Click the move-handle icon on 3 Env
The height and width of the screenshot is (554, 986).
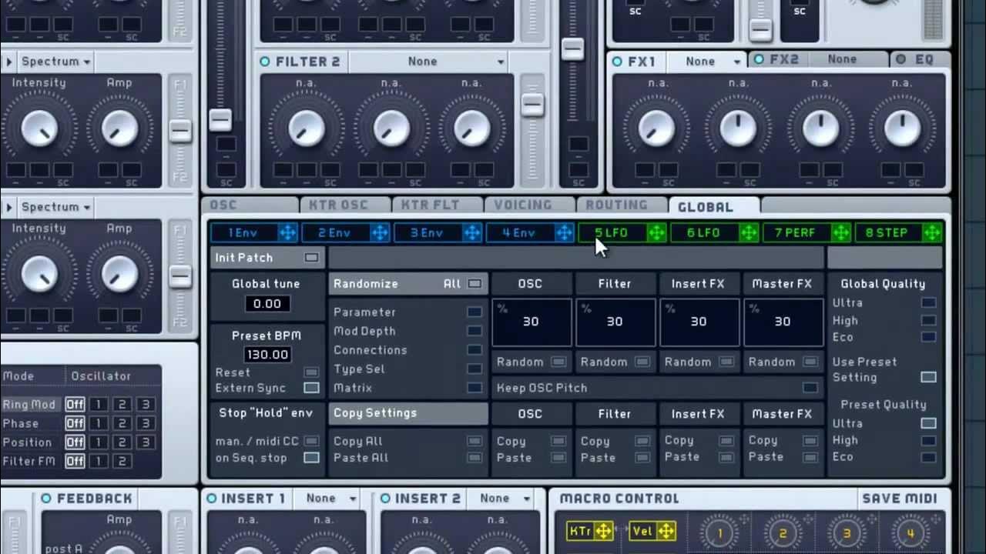472,232
